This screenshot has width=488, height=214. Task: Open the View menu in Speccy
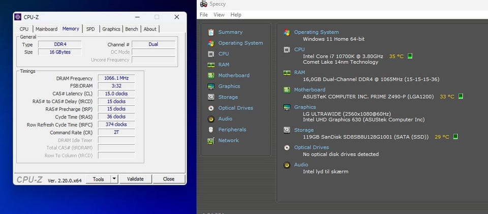[219, 15]
